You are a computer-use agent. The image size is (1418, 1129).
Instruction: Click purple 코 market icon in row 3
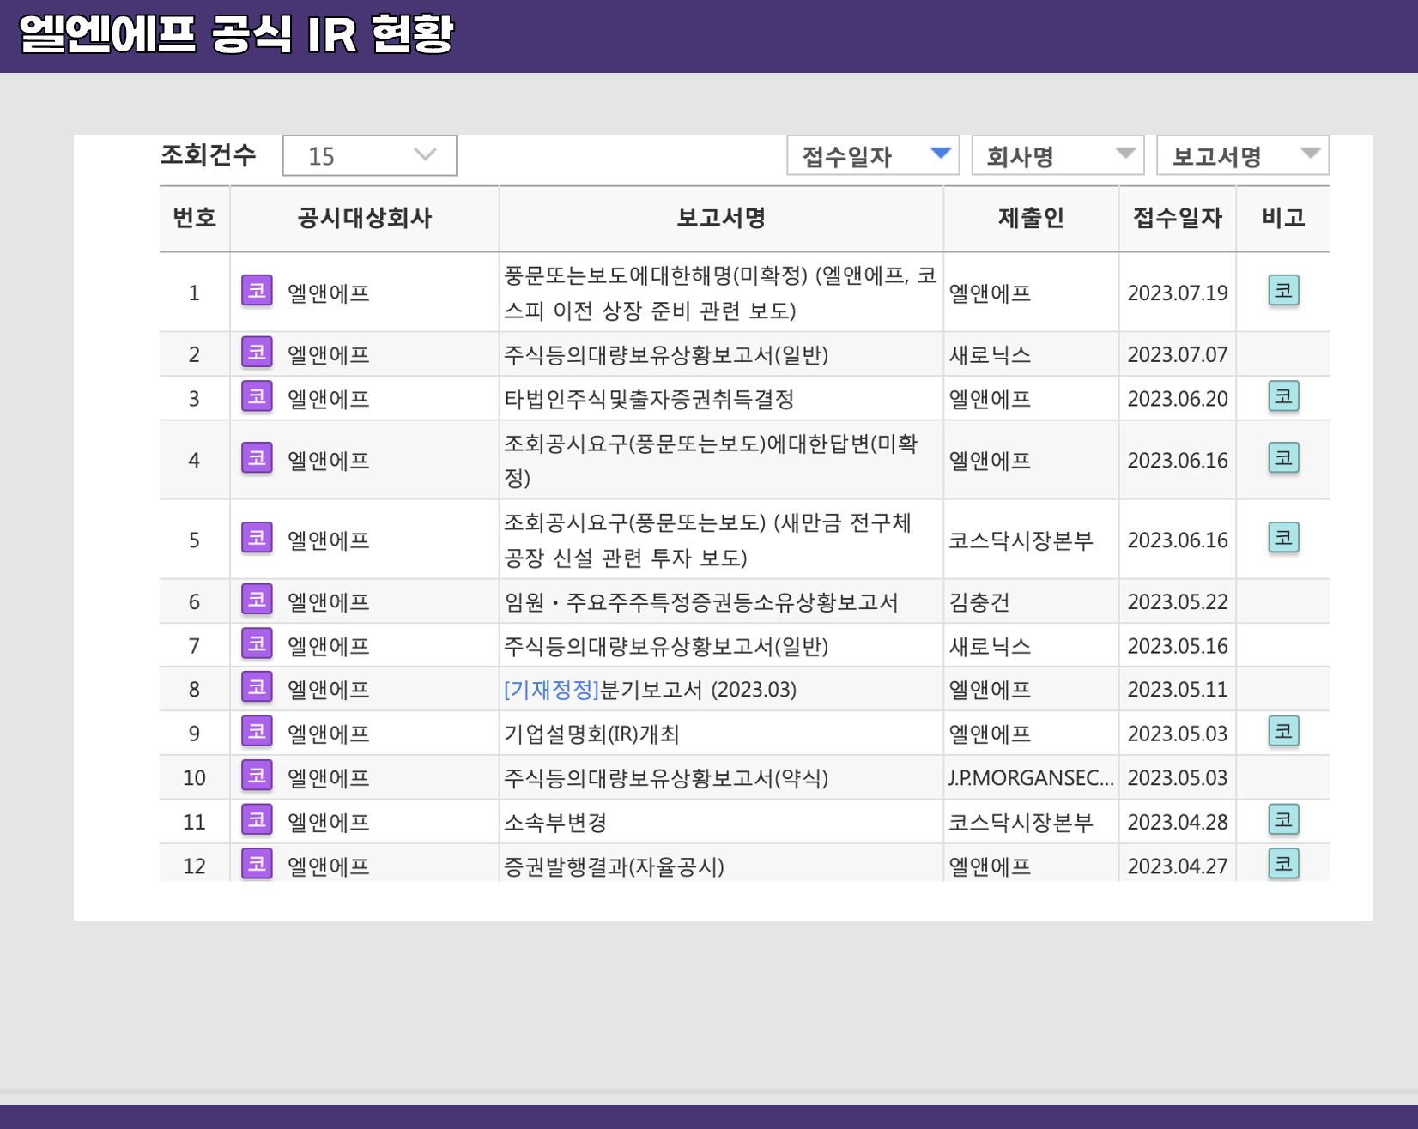pos(257,396)
